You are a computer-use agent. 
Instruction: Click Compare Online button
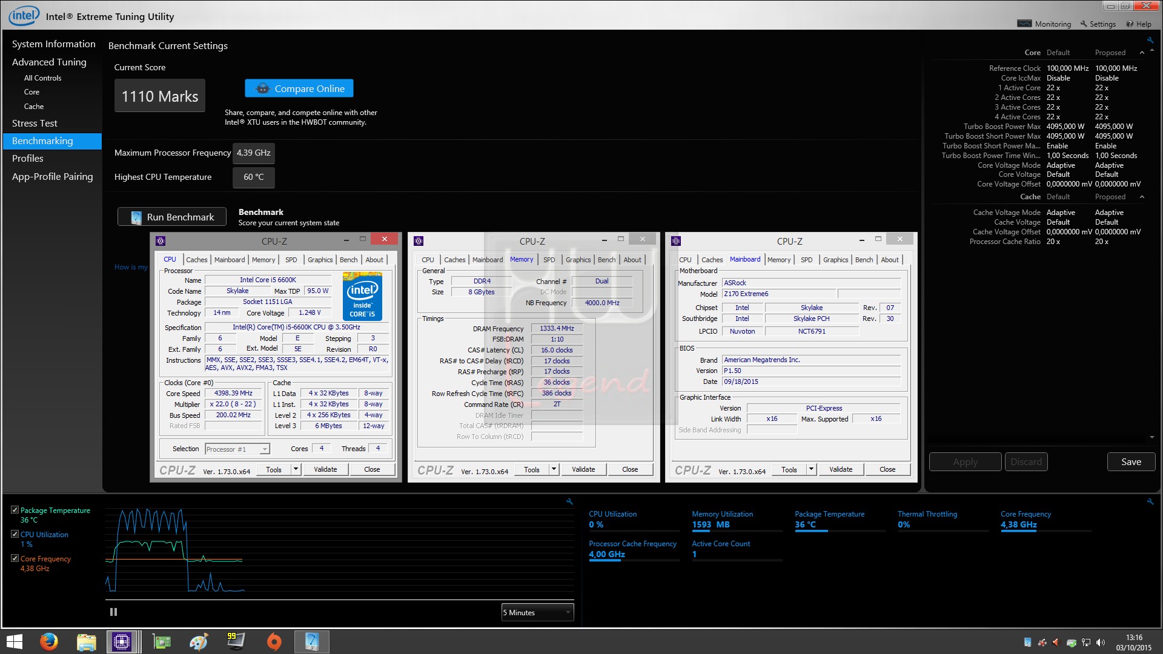299,88
